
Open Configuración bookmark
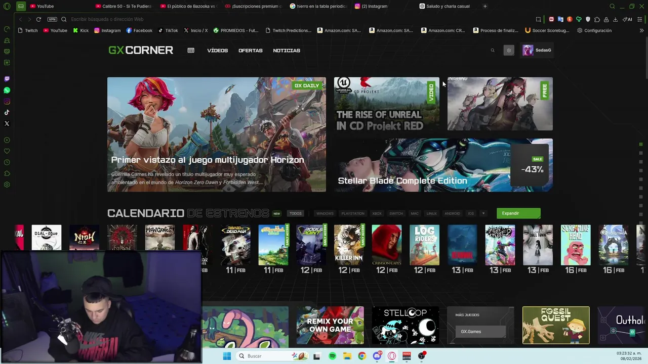(594, 30)
